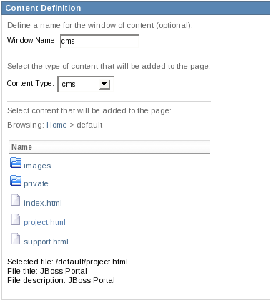Click the Window Name label
Viewport: 271px width, 301px height.
[32, 40]
